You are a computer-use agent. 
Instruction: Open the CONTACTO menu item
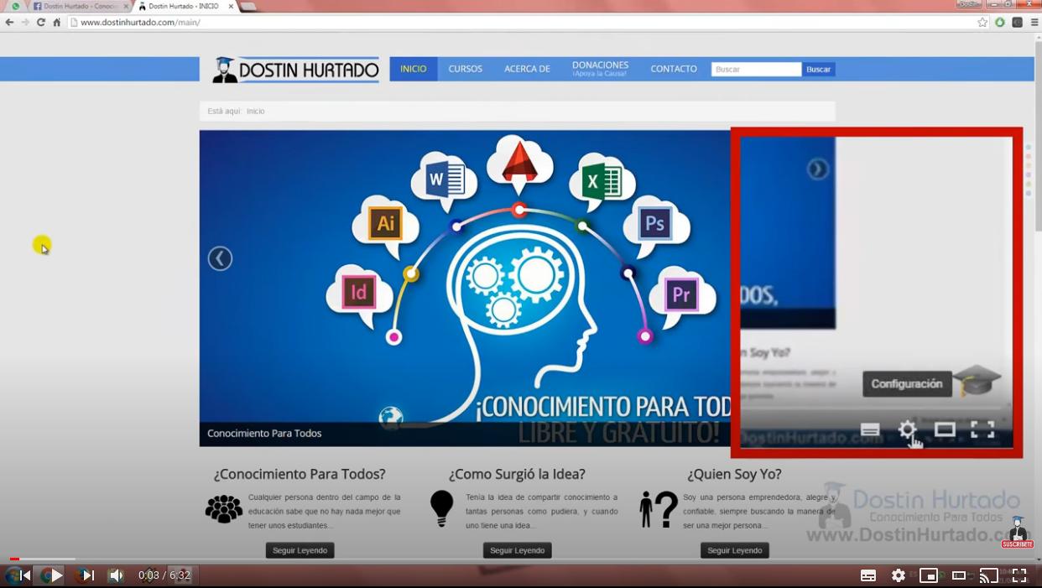(x=674, y=69)
